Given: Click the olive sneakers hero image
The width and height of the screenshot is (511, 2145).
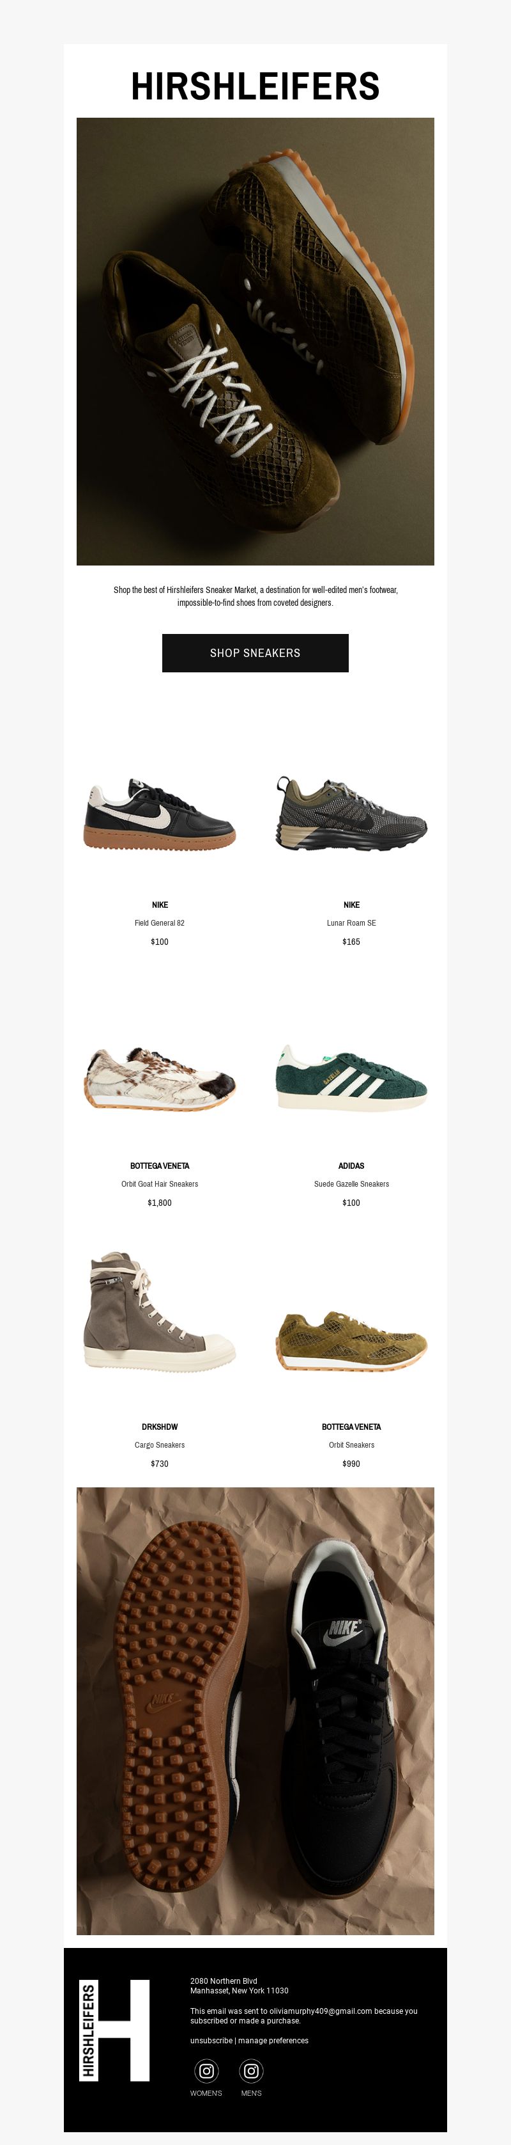Looking at the screenshot, I should (x=255, y=342).
